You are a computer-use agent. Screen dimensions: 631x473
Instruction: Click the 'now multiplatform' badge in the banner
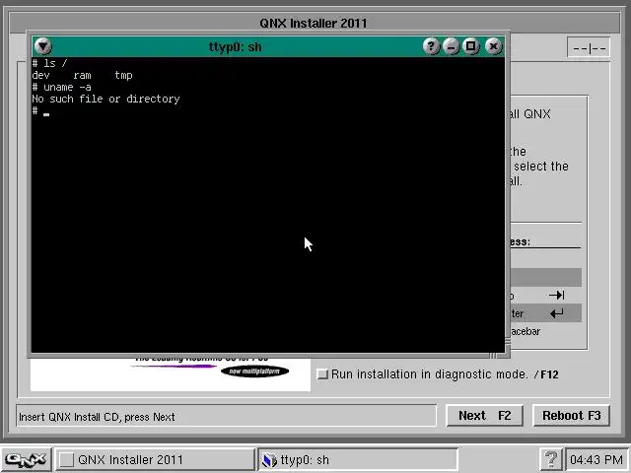pyautogui.click(x=254, y=372)
